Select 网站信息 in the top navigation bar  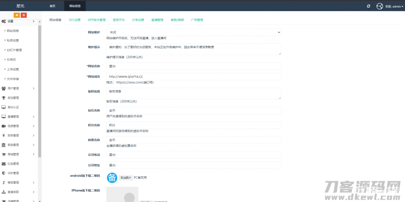pos(75,6)
